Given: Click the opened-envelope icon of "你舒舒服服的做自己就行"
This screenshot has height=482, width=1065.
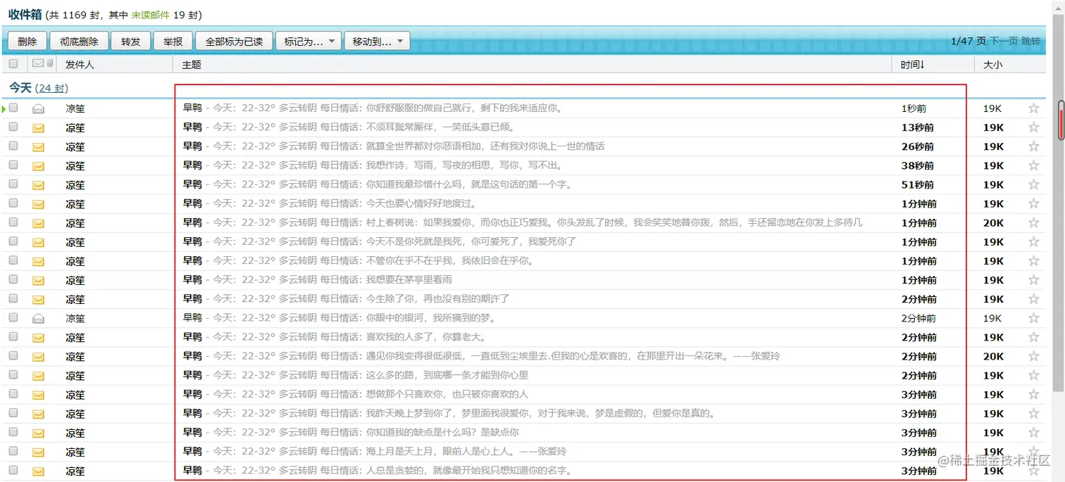Looking at the screenshot, I should (38, 109).
